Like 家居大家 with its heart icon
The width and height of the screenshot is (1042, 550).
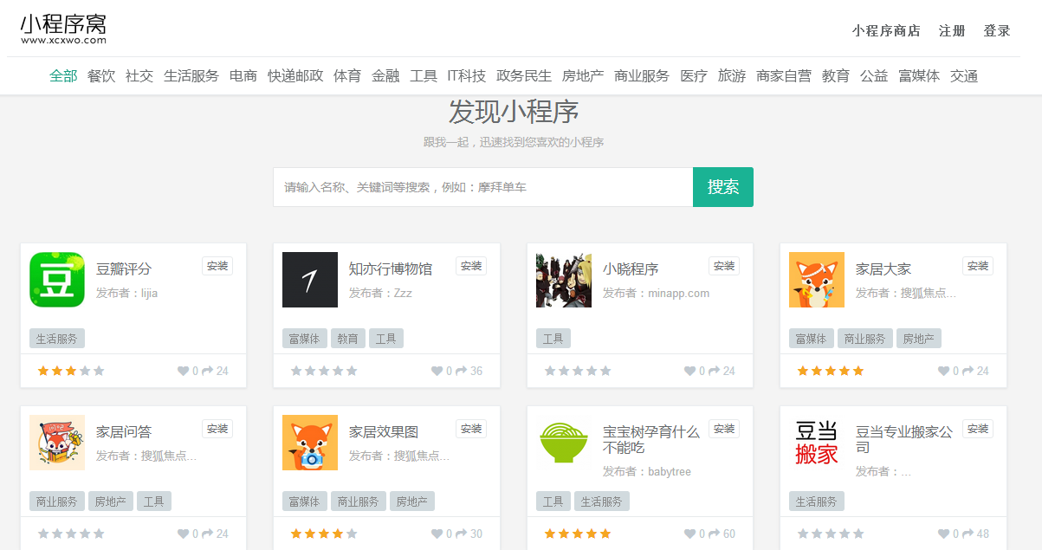pos(943,371)
